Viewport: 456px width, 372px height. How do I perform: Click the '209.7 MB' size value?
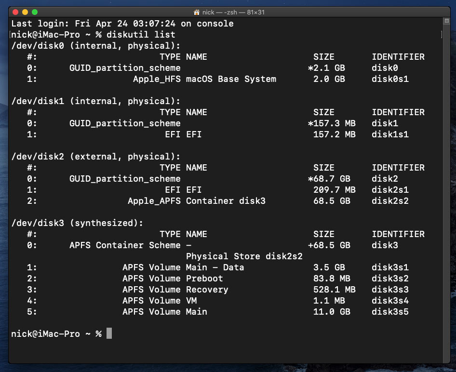[x=334, y=190]
